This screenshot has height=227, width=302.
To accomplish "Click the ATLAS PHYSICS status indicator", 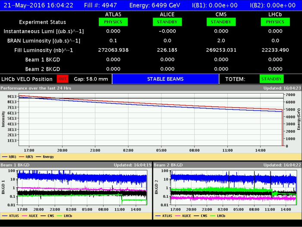I will pyautogui.click(x=113, y=22).
